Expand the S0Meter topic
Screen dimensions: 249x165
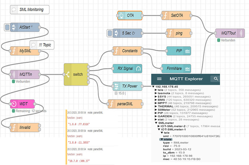point(156,110)
